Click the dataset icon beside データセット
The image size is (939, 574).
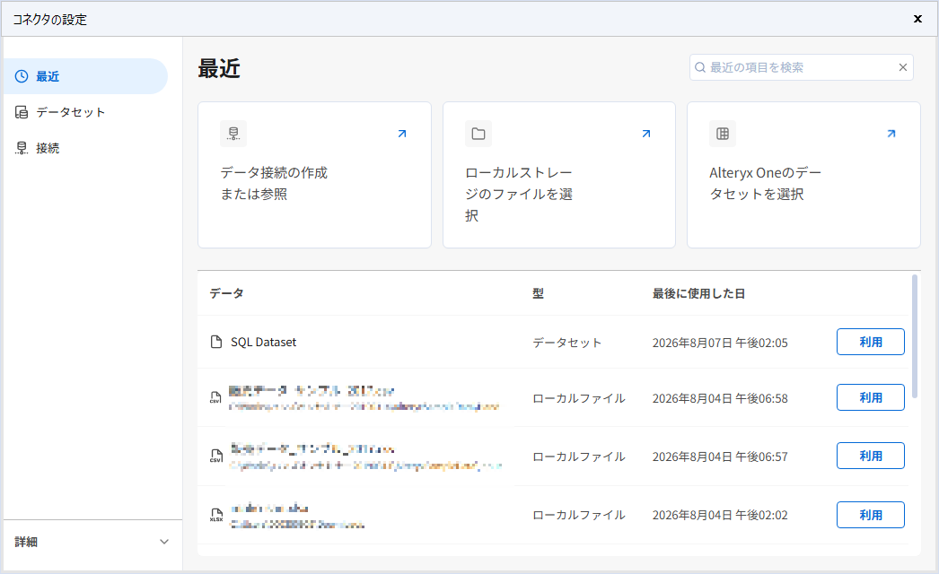point(22,112)
